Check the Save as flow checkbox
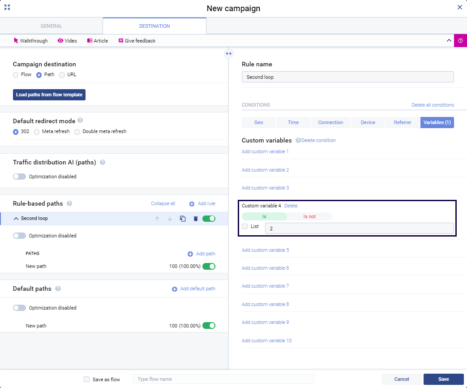The width and height of the screenshot is (467, 388). click(87, 379)
